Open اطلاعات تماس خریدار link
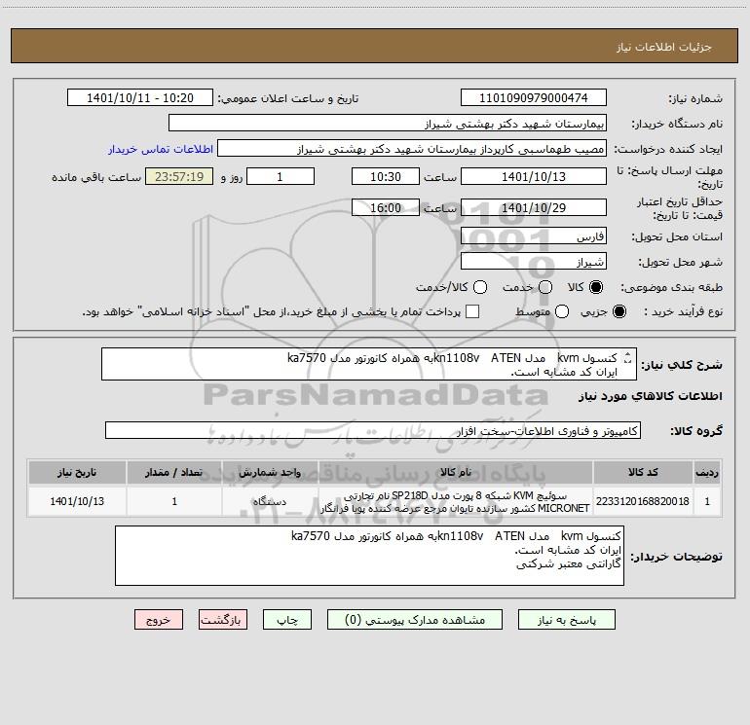750x725 pixels. (161, 149)
